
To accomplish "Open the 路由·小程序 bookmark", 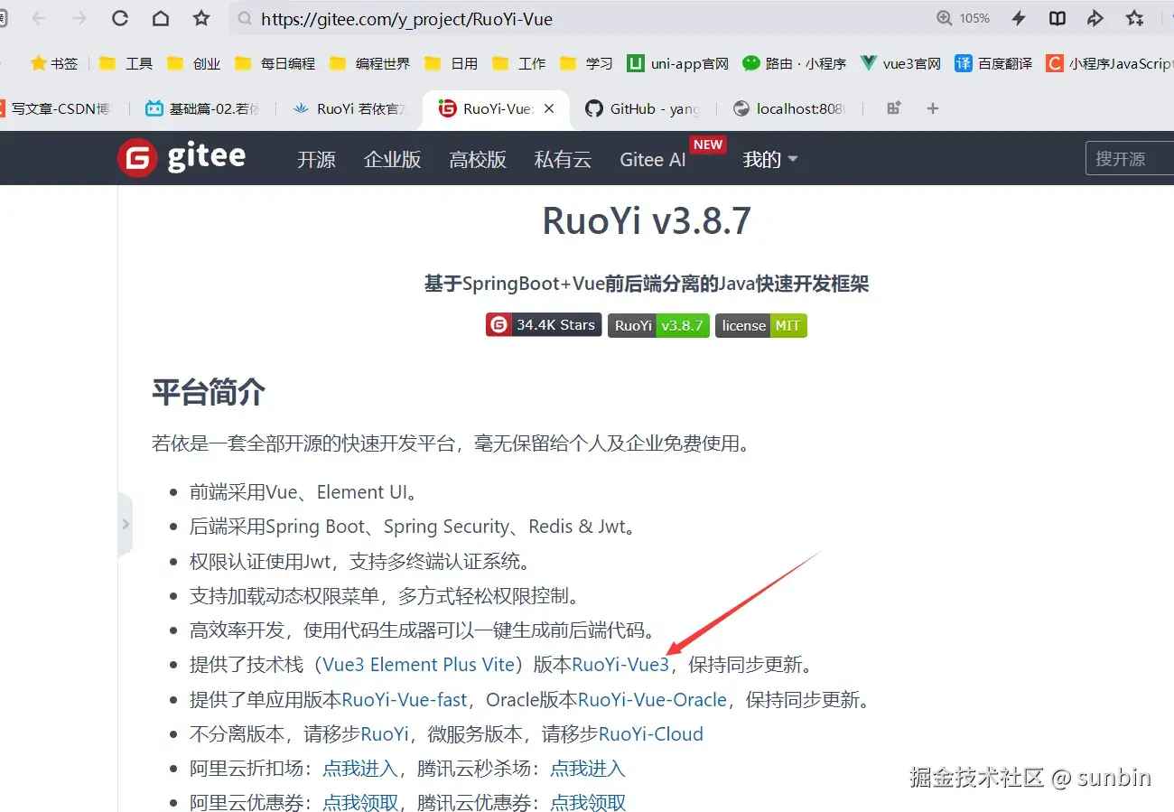I will [794, 63].
